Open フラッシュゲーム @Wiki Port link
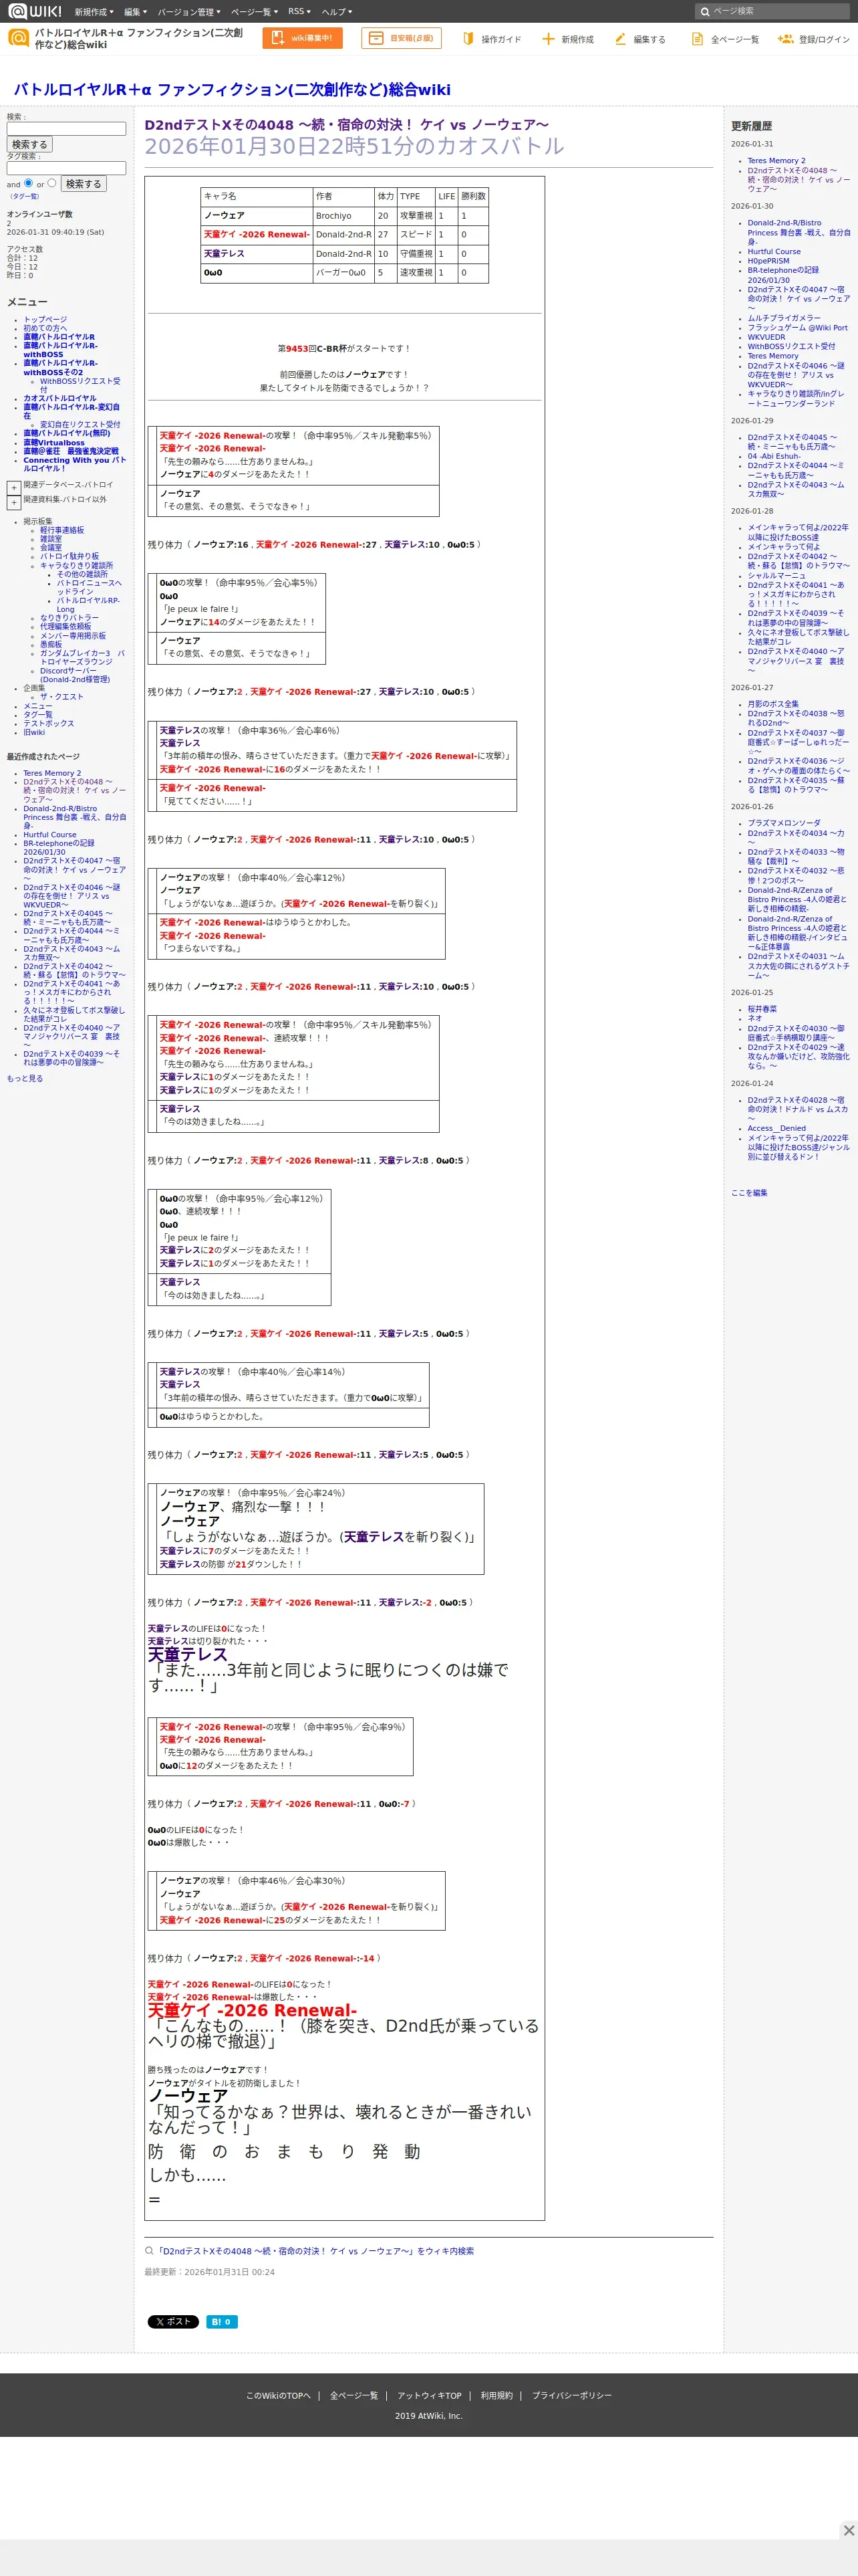Image resolution: width=858 pixels, height=2576 pixels. [797, 327]
